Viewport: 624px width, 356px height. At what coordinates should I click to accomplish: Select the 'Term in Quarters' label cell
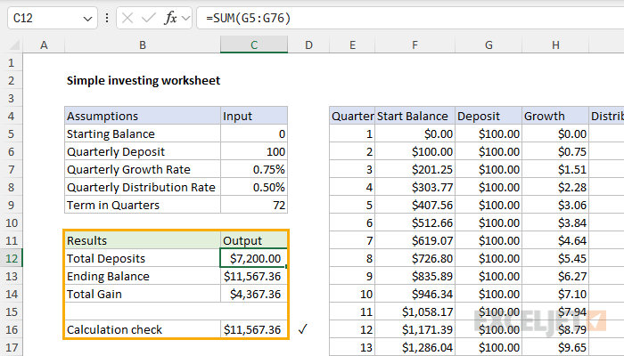coord(143,205)
